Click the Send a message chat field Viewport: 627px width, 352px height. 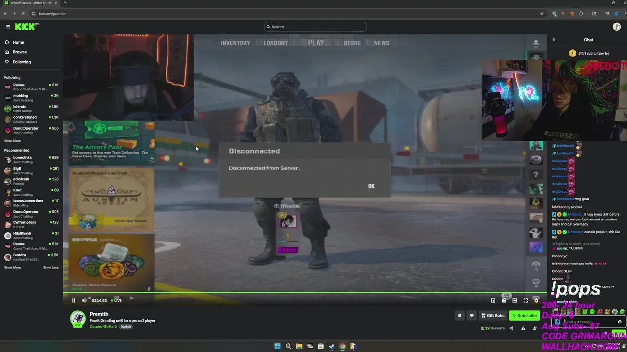pyautogui.click(x=588, y=322)
